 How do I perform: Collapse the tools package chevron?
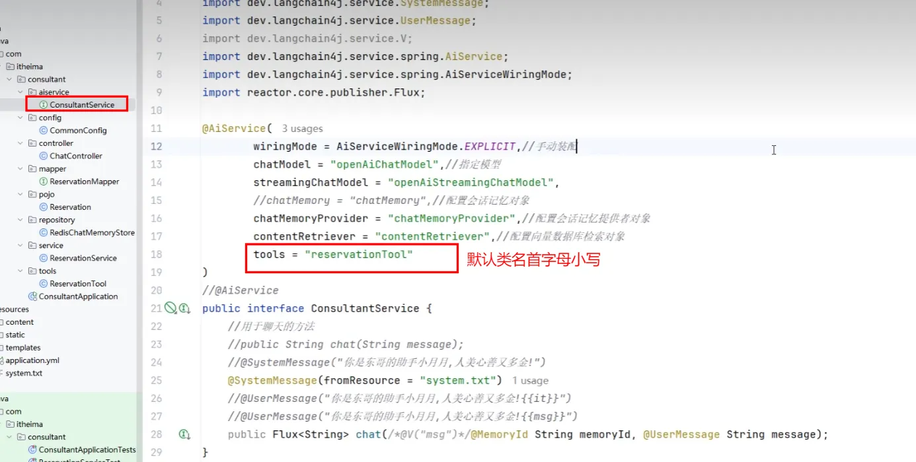[x=20, y=271]
